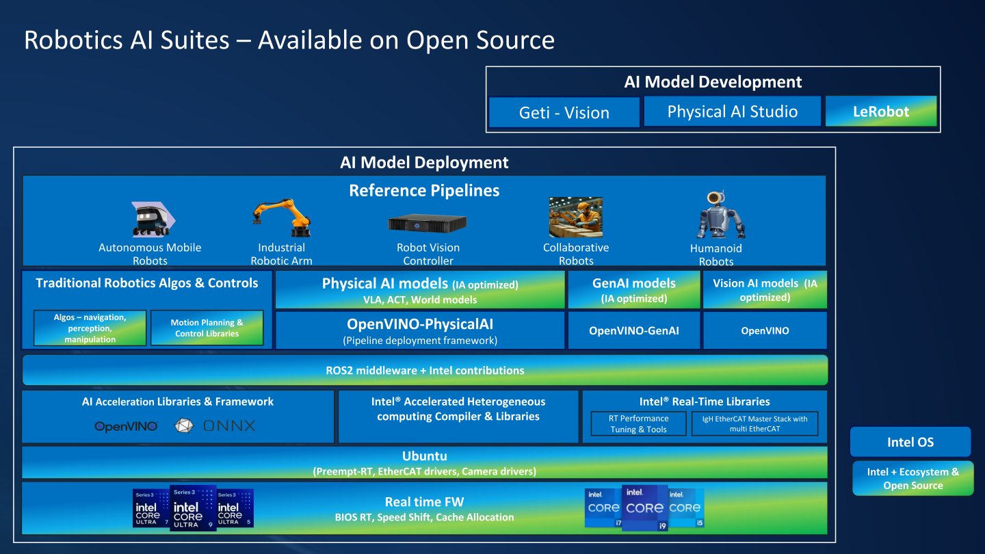Click the Robot Vision Controller device image
The image size is (985, 554).
[x=428, y=222]
